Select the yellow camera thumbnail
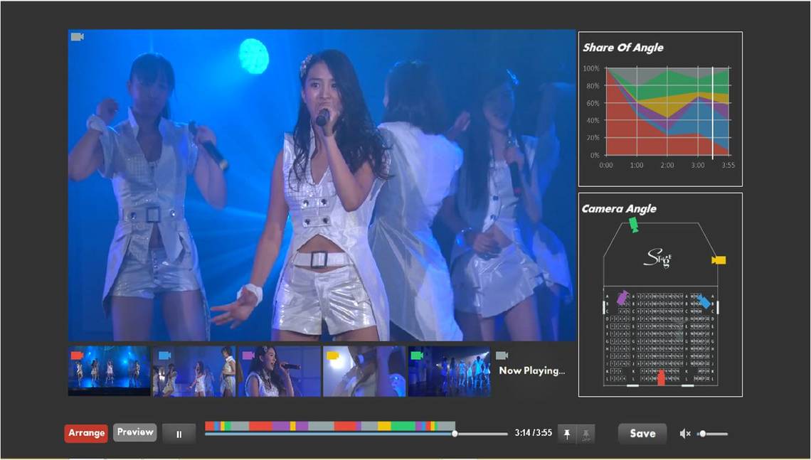Image resolution: width=811 pixels, height=460 pixels. 364,371
